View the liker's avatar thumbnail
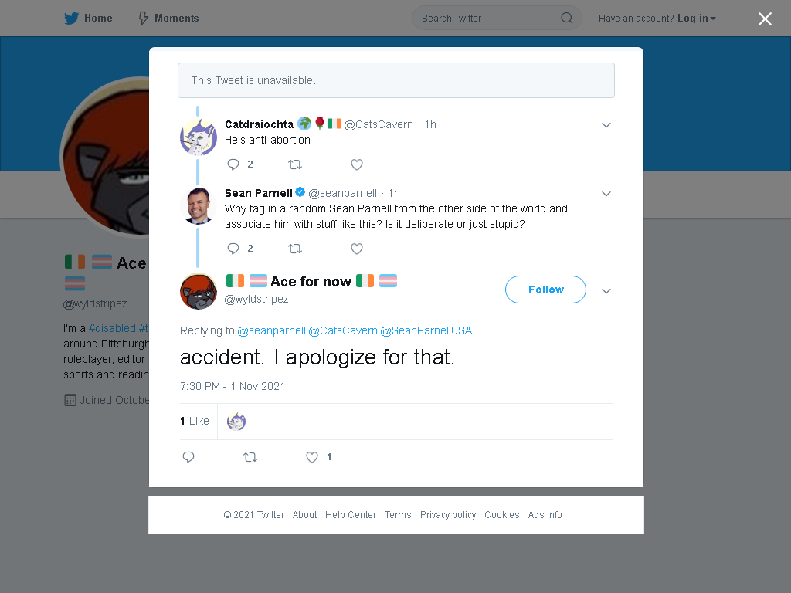 236,421
